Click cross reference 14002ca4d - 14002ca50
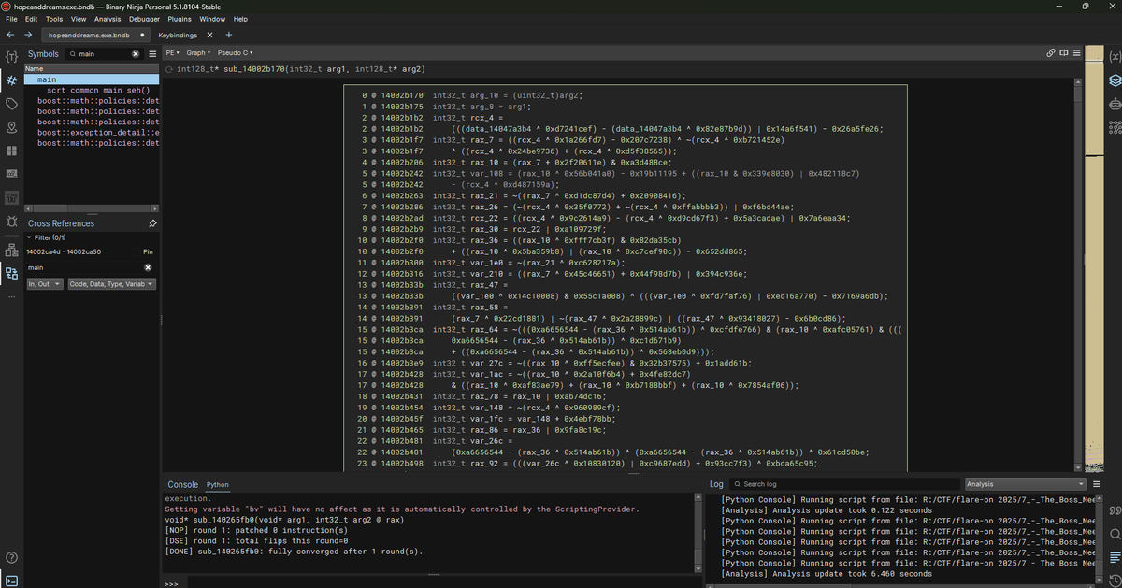Image resolution: width=1122 pixels, height=588 pixels. pos(64,251)
